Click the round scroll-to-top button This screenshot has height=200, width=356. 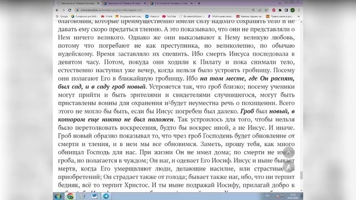[x=289, y=152]
